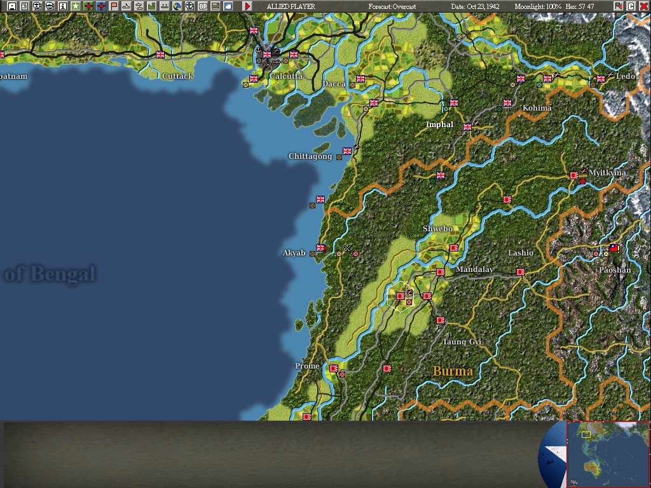Viewport: 651px width, 488px height.
Task: Click the 'Hex: 57 47' coordinates text
Action: (579, 6)
